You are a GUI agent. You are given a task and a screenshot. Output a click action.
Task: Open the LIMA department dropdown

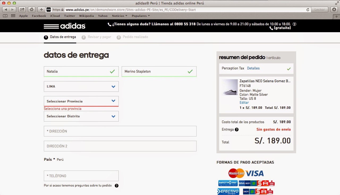[x=81, y=86]
